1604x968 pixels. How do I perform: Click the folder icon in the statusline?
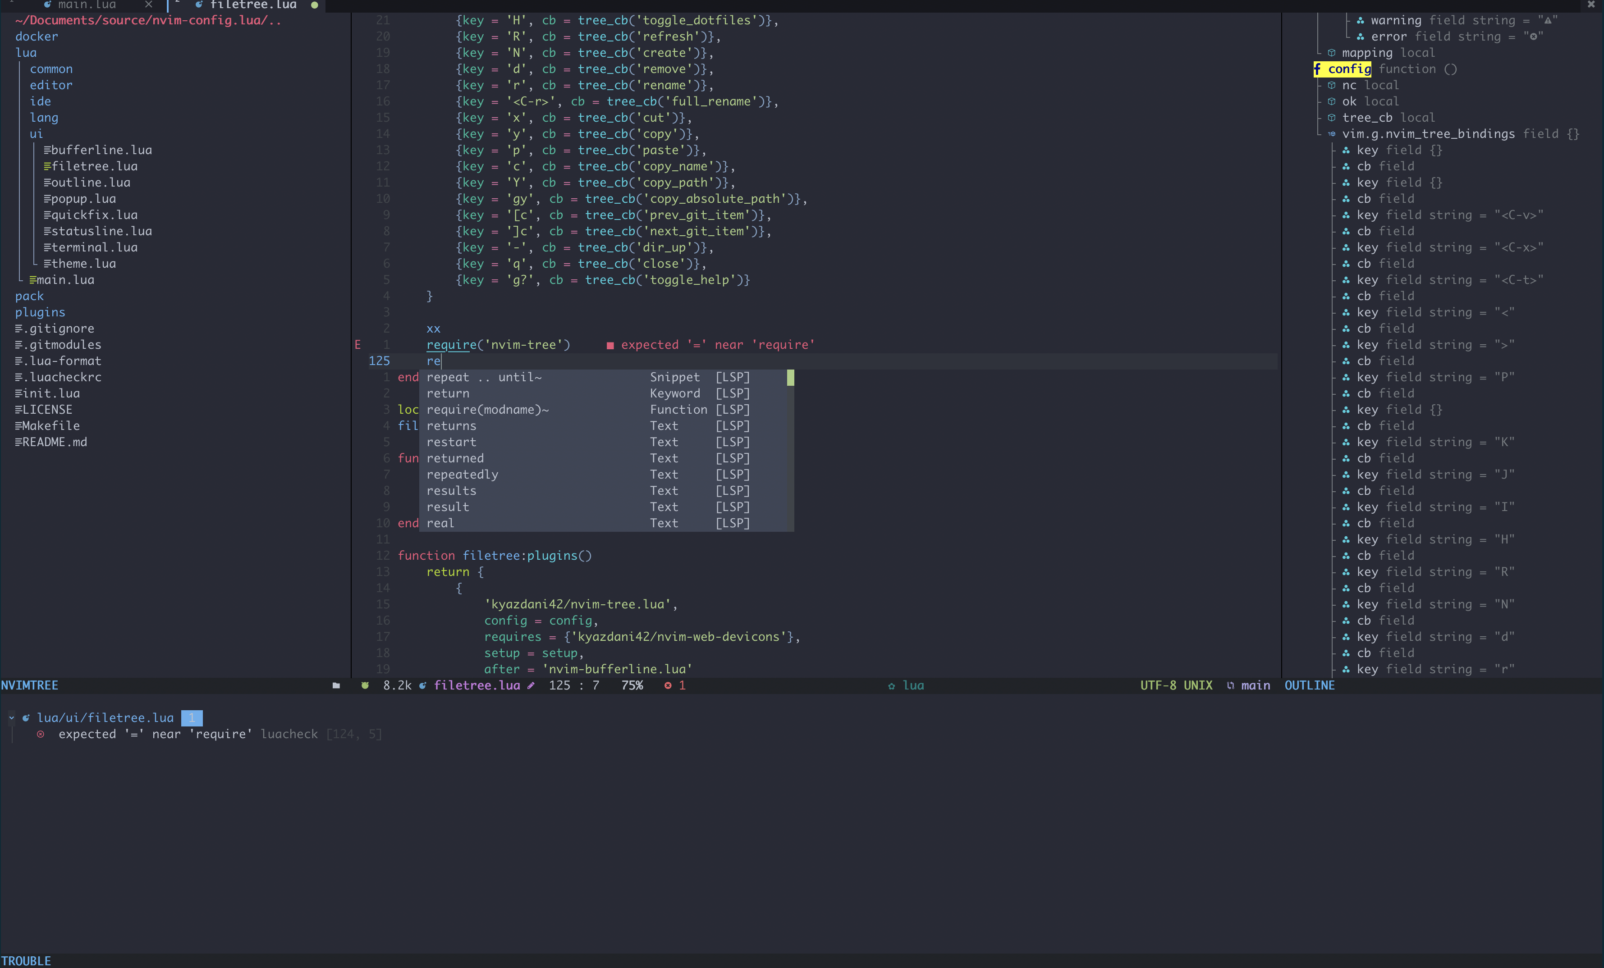(x=336, y=686)
